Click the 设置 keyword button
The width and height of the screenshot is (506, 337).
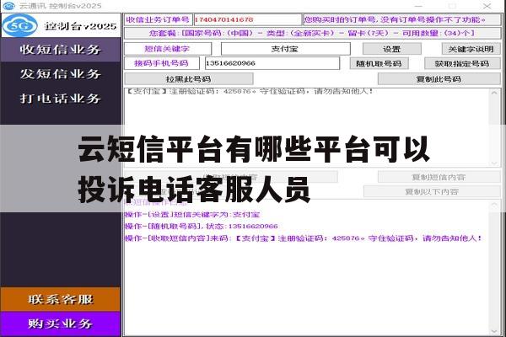pyautogui.click(x=392, y=49)
